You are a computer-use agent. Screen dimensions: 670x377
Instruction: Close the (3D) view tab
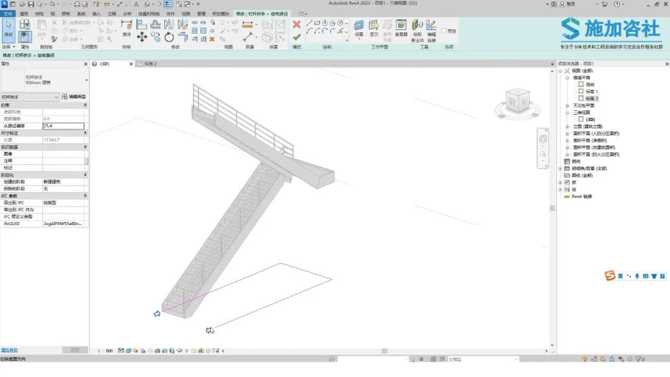[x=131, y=64]
